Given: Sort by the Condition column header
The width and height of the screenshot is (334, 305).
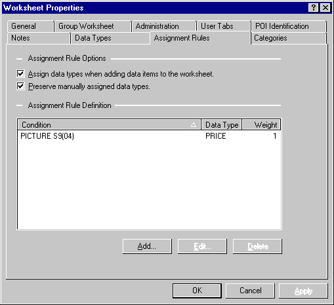Looking at the screenshot, I should click(109, 125).
